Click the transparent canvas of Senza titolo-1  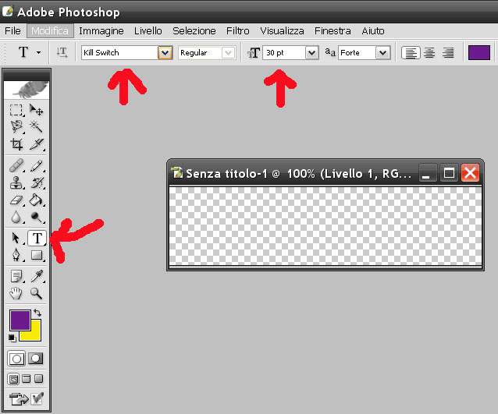click(x=325, y=225)
